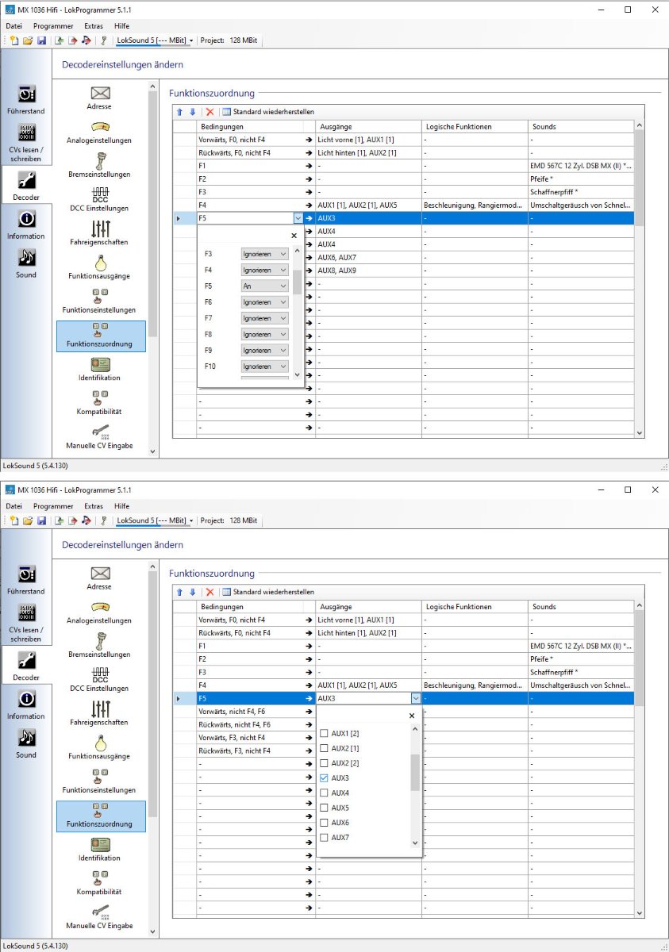
Task: Select DCC Einstellungen in the F3–F10 popup window
Action: pos(100,200)
